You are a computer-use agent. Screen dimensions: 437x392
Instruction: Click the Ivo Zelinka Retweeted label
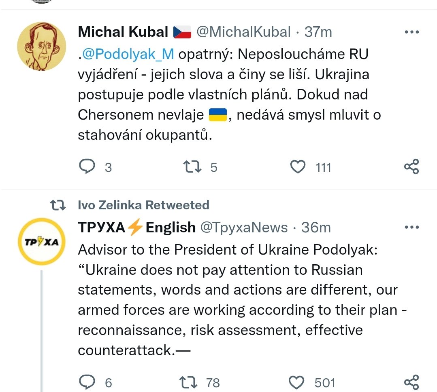point(143,205)
